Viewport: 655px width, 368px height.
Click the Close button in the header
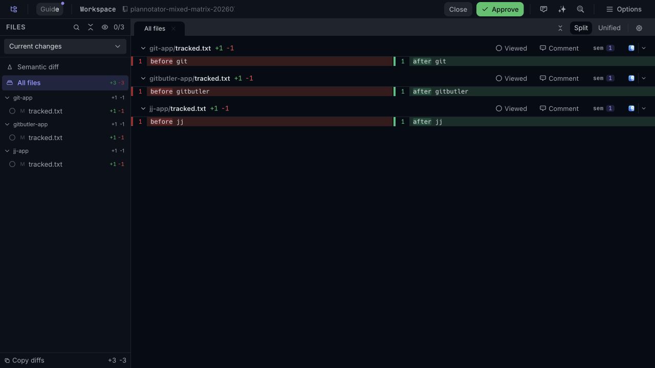tap(458, 9)
